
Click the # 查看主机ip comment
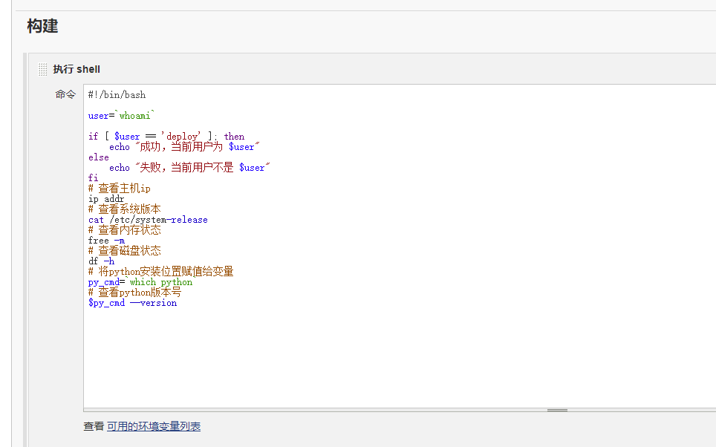[119, 188]
